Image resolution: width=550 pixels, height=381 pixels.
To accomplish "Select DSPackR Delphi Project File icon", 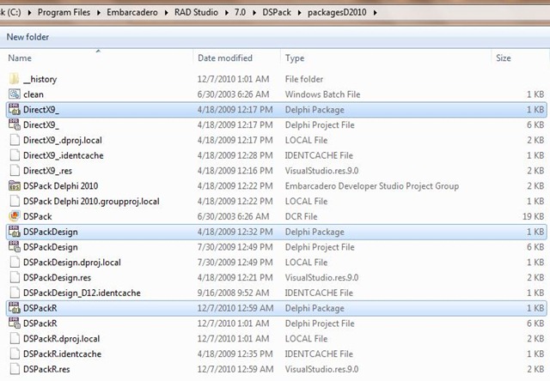I will click(14, 324).
